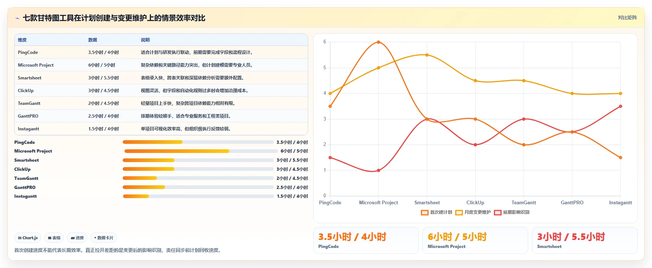This screenshot has width=652, height=268.
Task: Click the ClickUp x-axis label on chart
Action: pos(475,203)
